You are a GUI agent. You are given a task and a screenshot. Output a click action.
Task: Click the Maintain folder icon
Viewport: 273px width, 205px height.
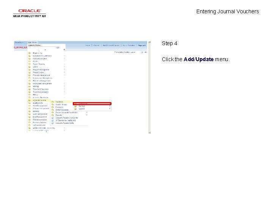tap(75, 106)
